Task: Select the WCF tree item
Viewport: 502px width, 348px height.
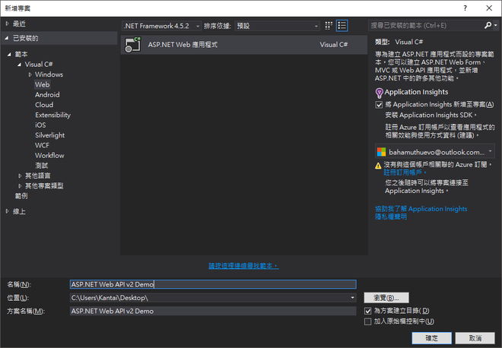Action: point(42,145)
